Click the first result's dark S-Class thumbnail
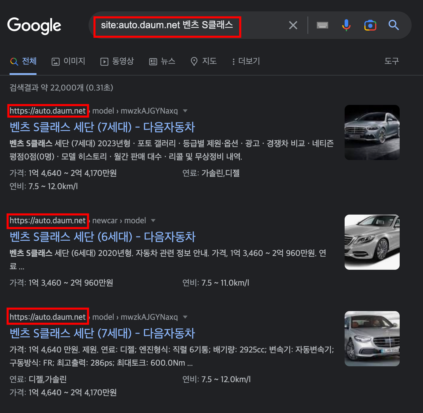The height and width of the screenshot is (413, 423). point(372,132)
